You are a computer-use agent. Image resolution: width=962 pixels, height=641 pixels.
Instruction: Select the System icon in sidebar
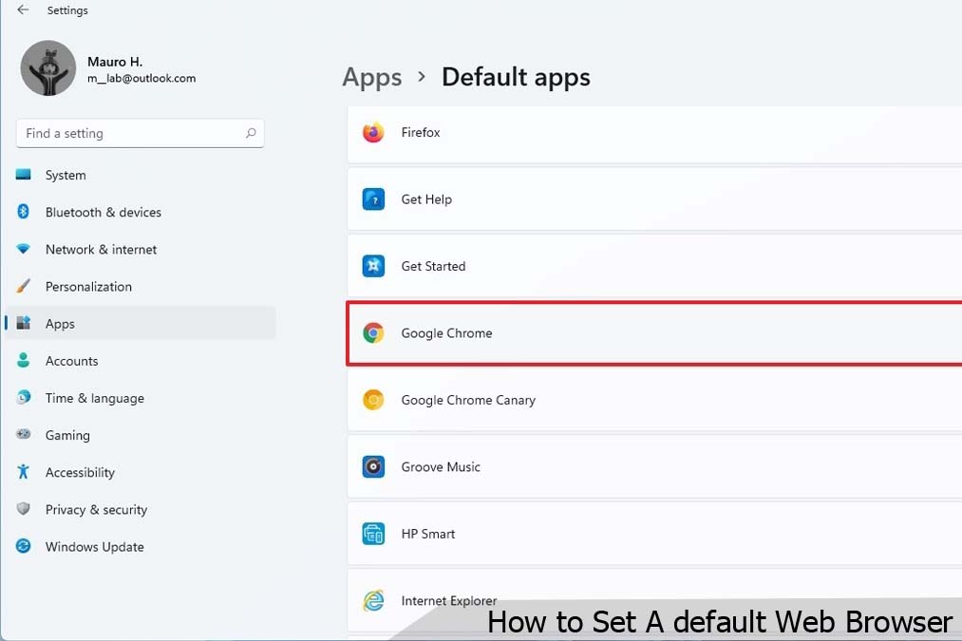point(24,175)
